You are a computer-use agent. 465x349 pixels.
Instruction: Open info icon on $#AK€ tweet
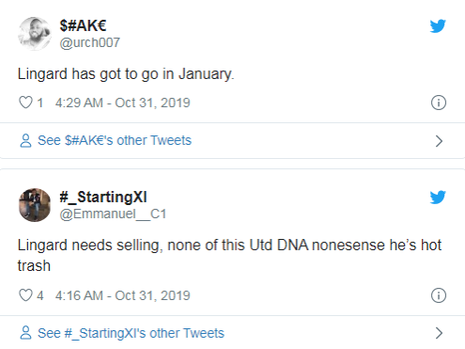(x=439, y=103)
